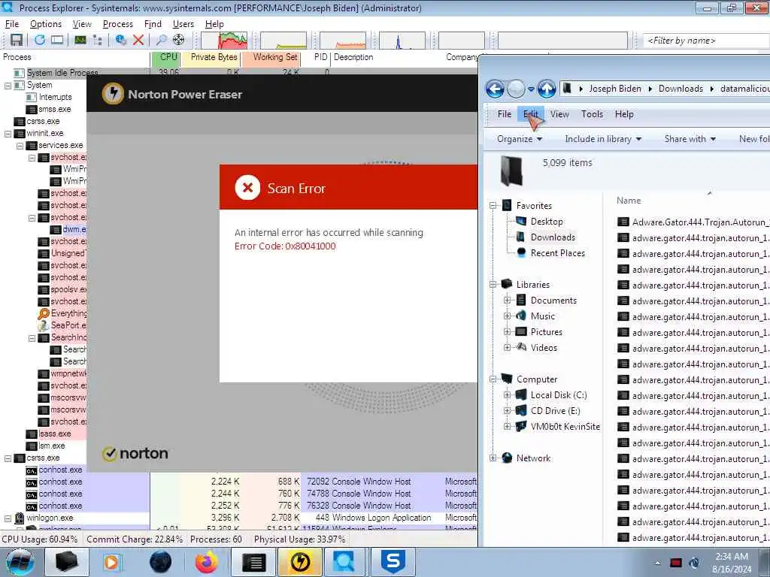Click the Process Explorer taskbar icon
This screenshot has height=577, width=770.
point(345,562)
